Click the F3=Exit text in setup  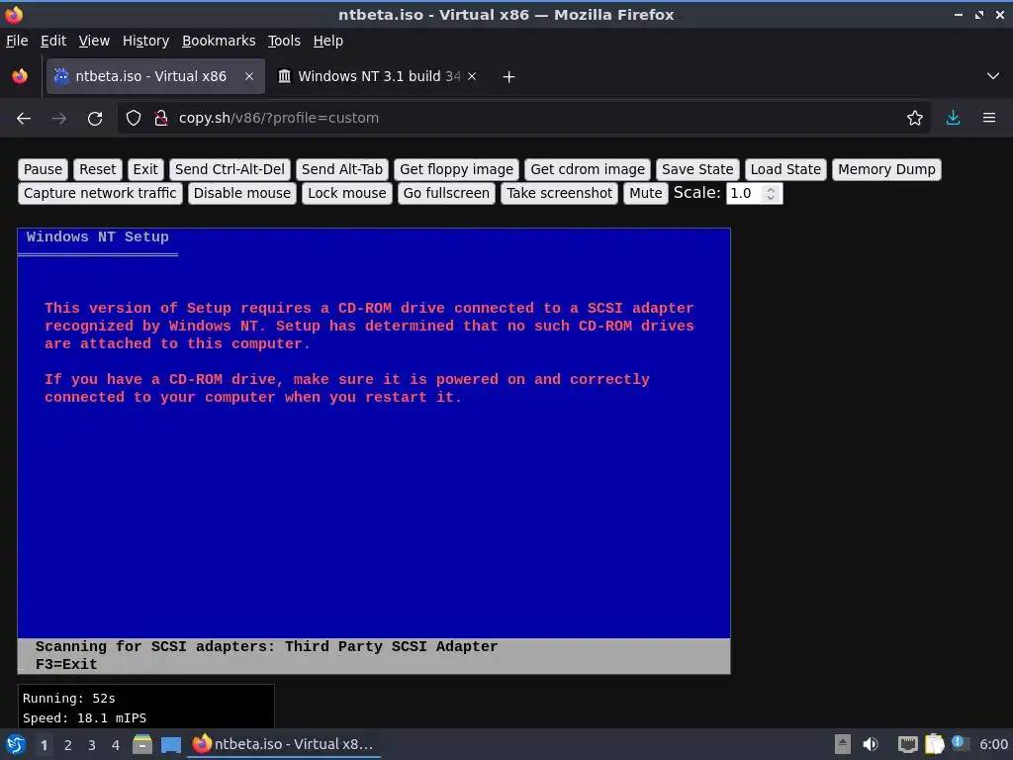click(66, 664)
